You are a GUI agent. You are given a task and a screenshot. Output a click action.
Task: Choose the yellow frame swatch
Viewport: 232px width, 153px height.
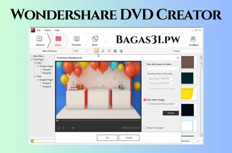tap(188, 94)
